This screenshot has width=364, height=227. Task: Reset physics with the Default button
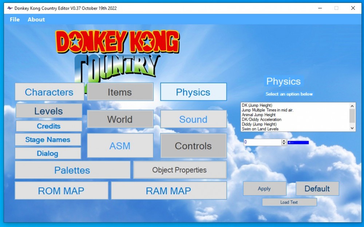point(317,188)
